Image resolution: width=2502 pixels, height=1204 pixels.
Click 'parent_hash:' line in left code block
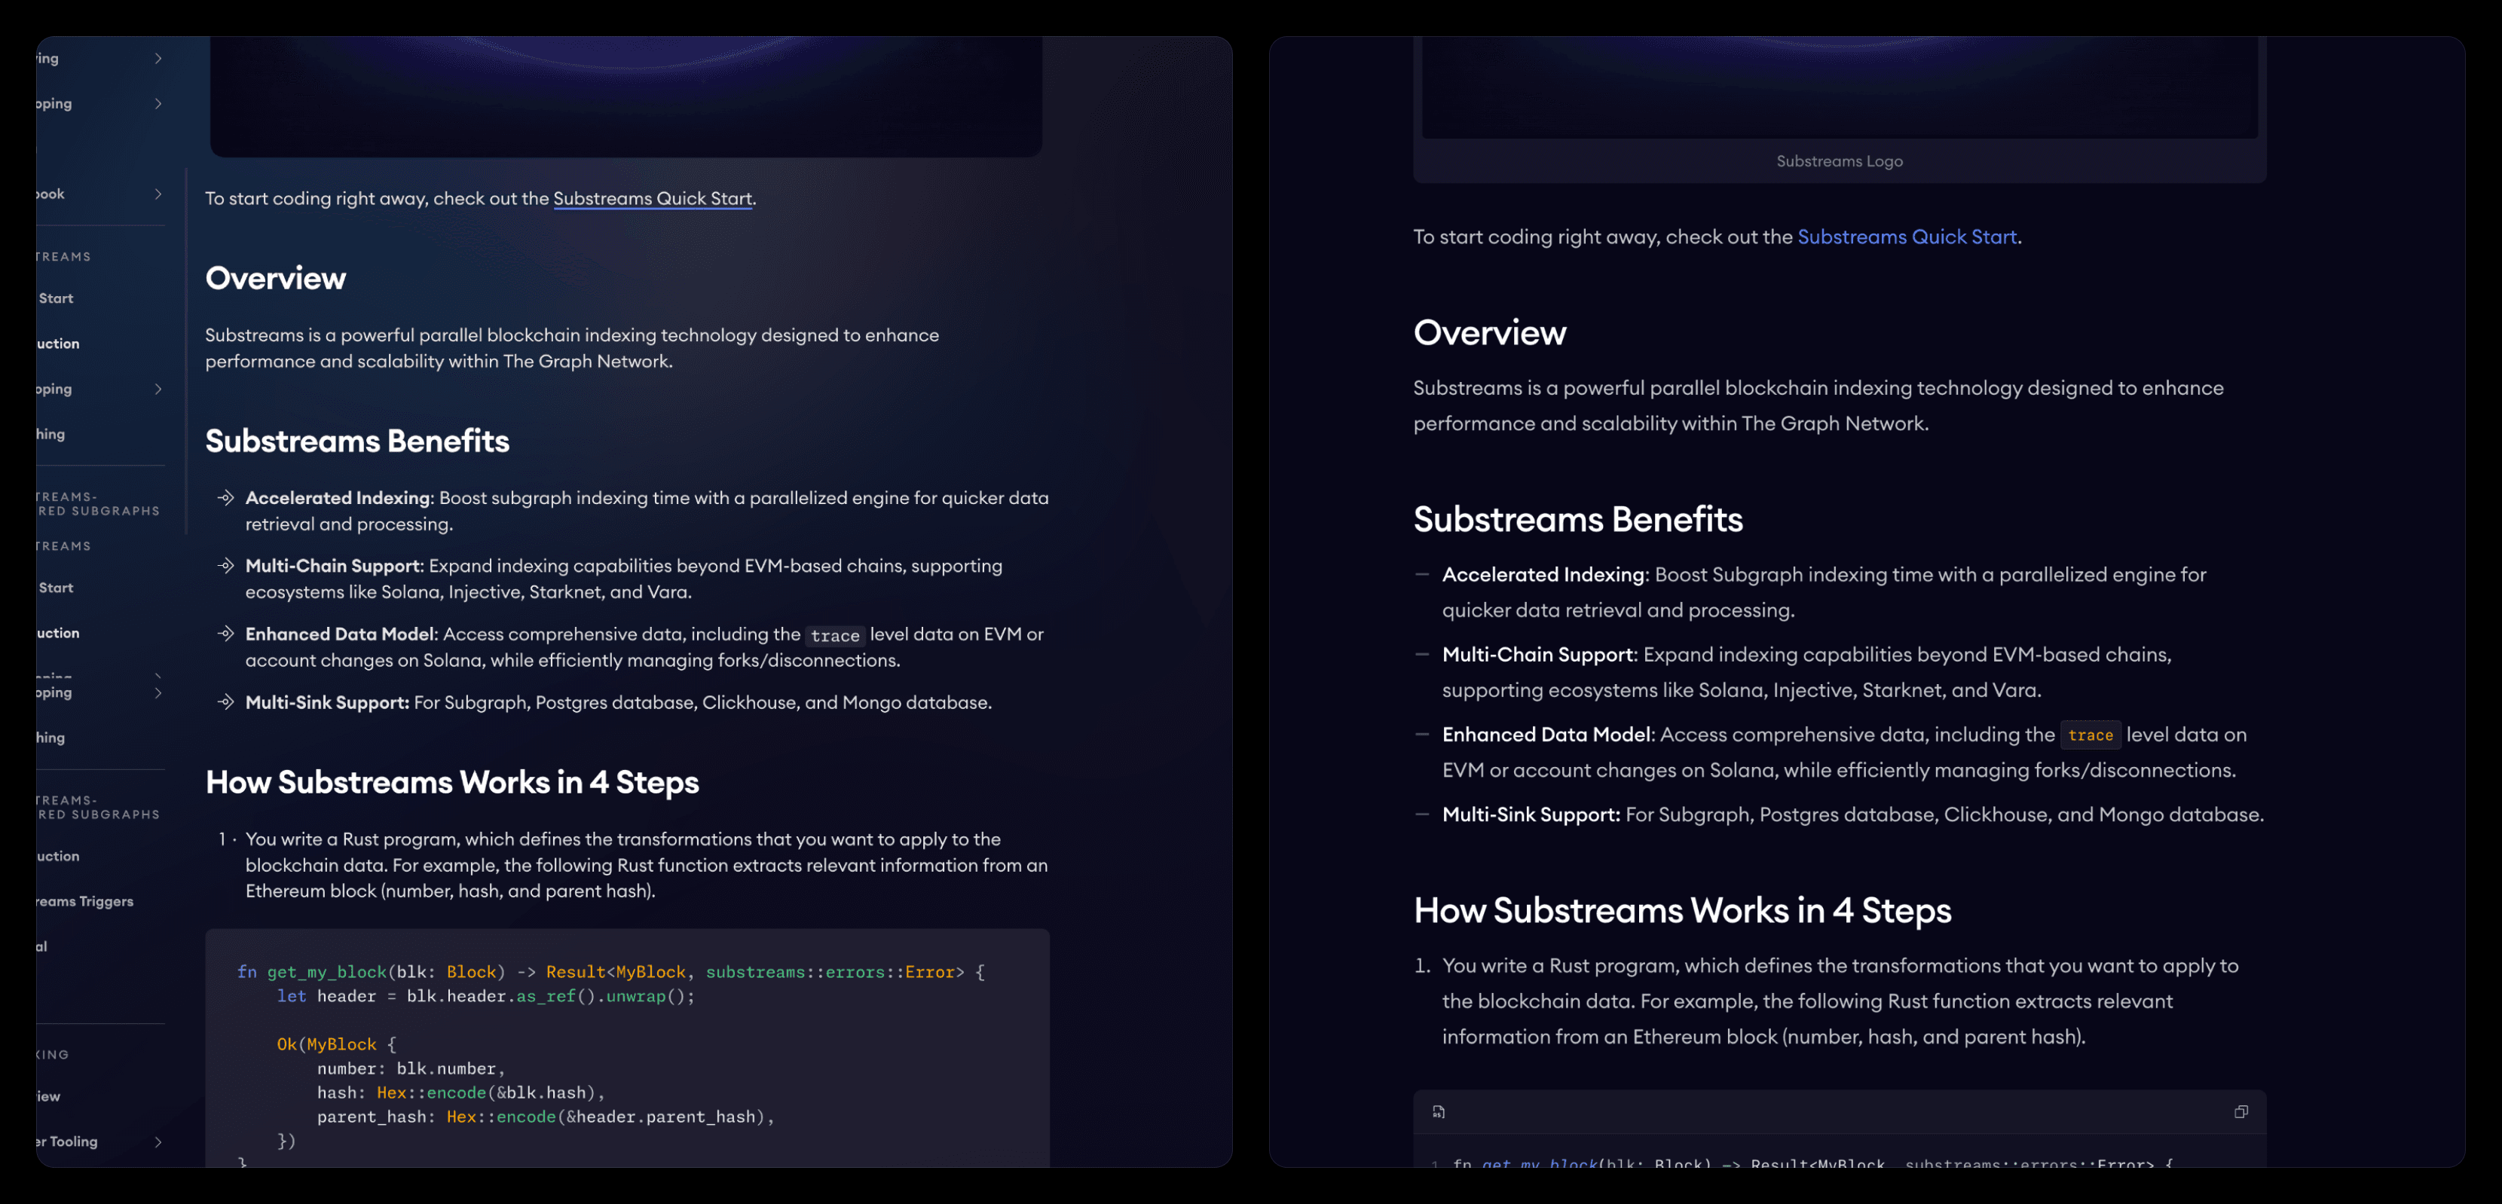tap(546, 1117)
